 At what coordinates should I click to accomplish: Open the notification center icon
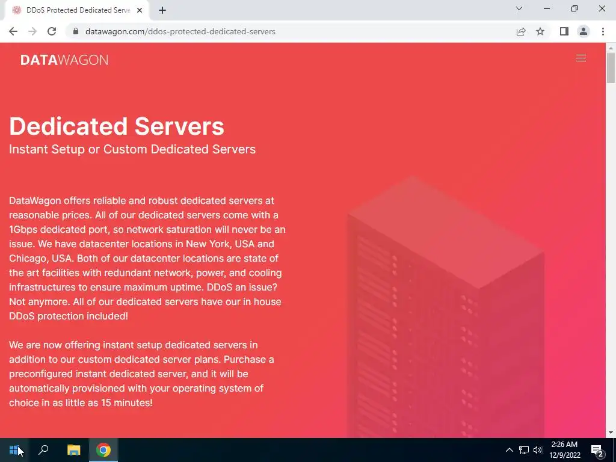[x=597, y=450]
